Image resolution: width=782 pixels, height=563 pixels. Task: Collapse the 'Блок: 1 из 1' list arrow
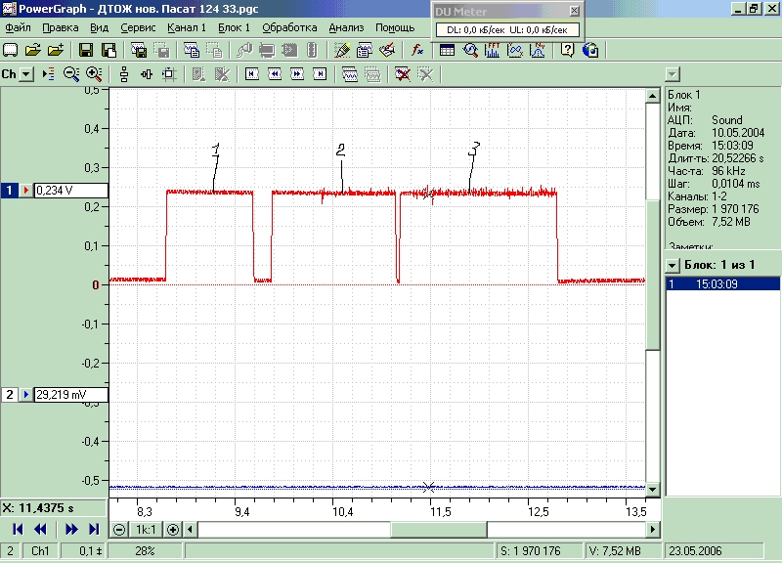tap(673, 265)
